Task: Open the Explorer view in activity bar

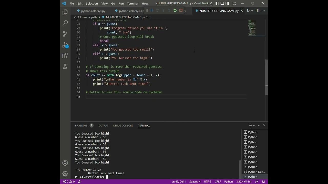Action: pyautogui.click(x=65, y=12)
